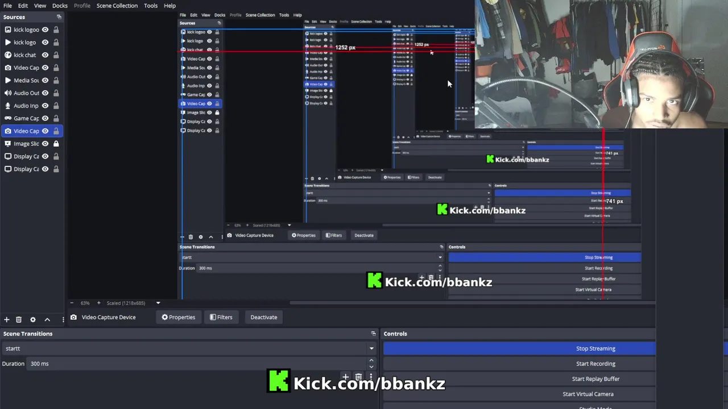Click the Deactivate button
728x409 pixels.
pyautogui.click(x=264, y=317)
